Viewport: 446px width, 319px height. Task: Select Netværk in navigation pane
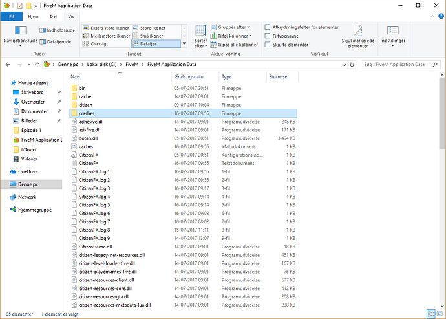coord(27,197)
